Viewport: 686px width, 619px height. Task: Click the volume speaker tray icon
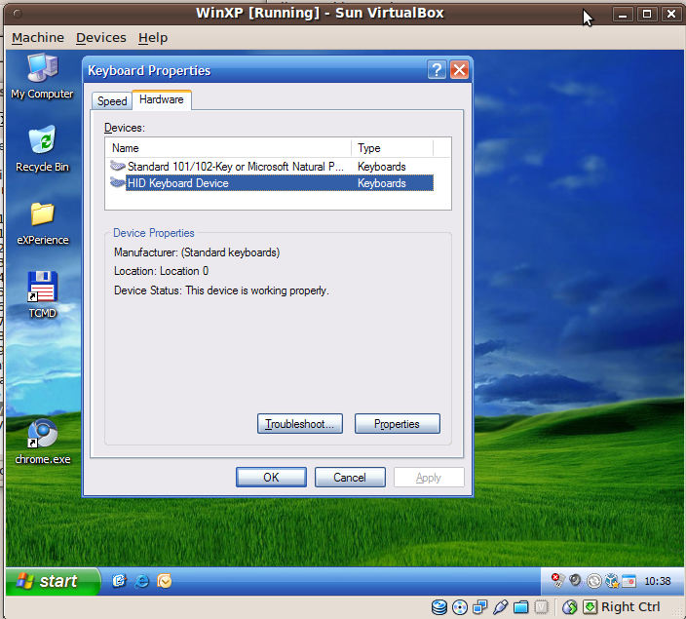click(x=575, y=580)
